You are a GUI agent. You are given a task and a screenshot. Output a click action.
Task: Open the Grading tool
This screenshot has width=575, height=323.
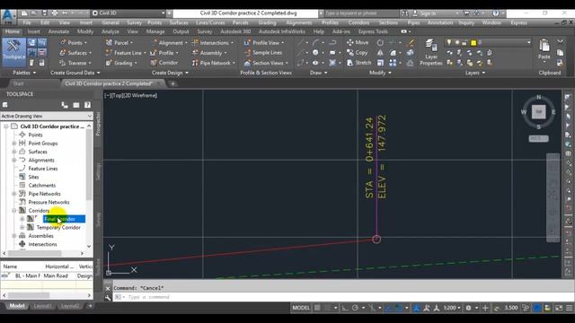coord(121,63)
